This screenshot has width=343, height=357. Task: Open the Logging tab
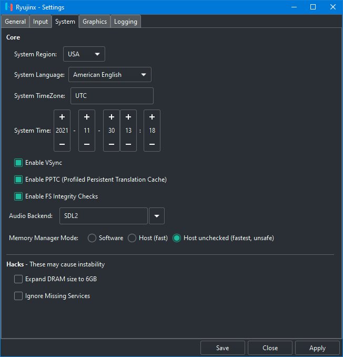tap(126, 22)
